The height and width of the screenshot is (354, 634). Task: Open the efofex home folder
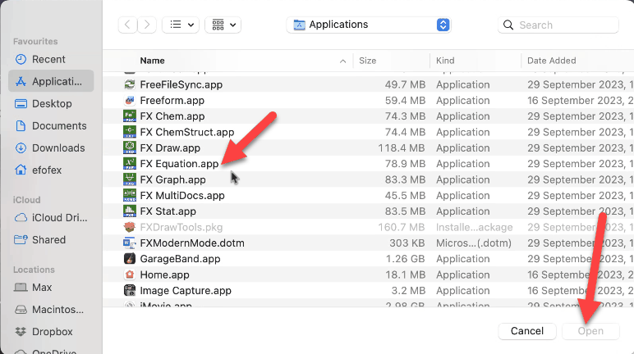(51, 170)
